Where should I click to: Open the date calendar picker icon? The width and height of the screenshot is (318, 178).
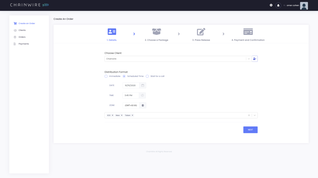pos(143,85)
